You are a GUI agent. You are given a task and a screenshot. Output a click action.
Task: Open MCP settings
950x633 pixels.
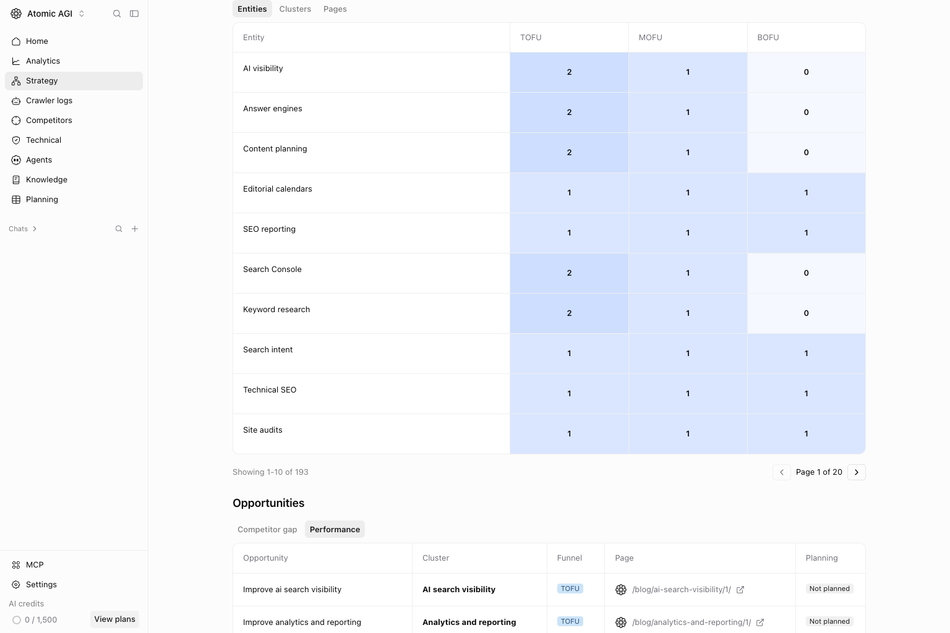pyautogui.click(x=74, y=565)
